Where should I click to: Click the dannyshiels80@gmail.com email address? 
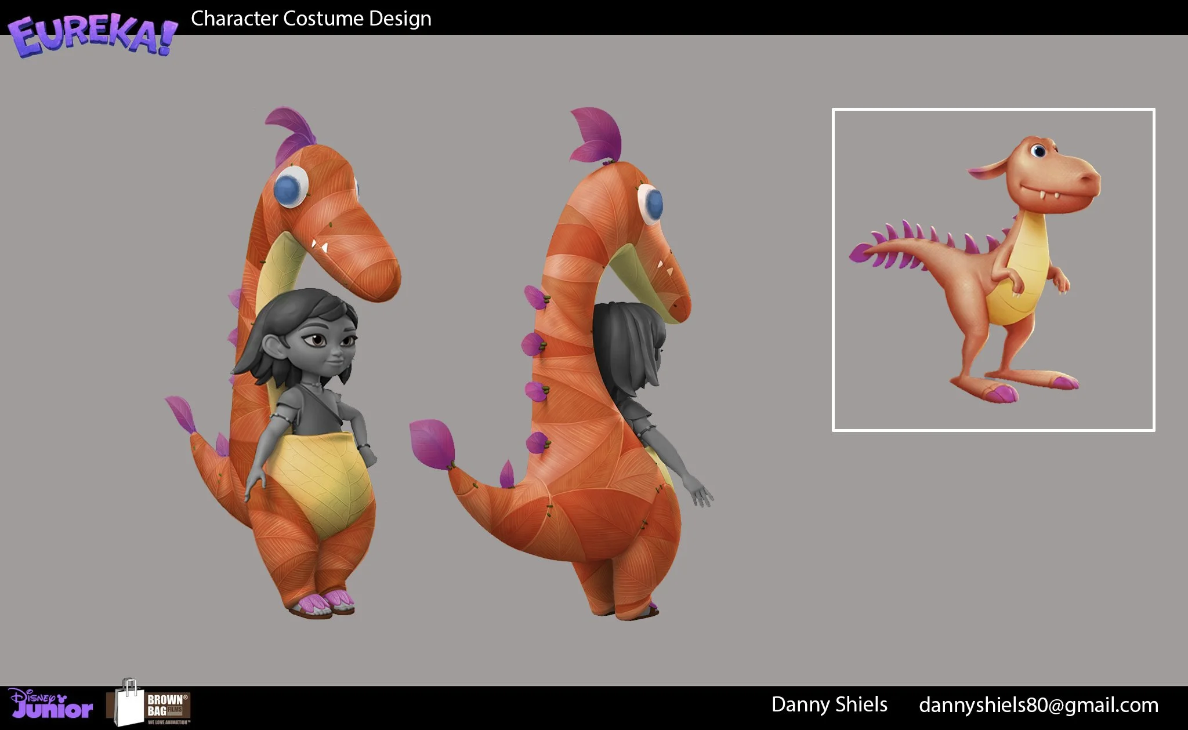coord(1038,704)
